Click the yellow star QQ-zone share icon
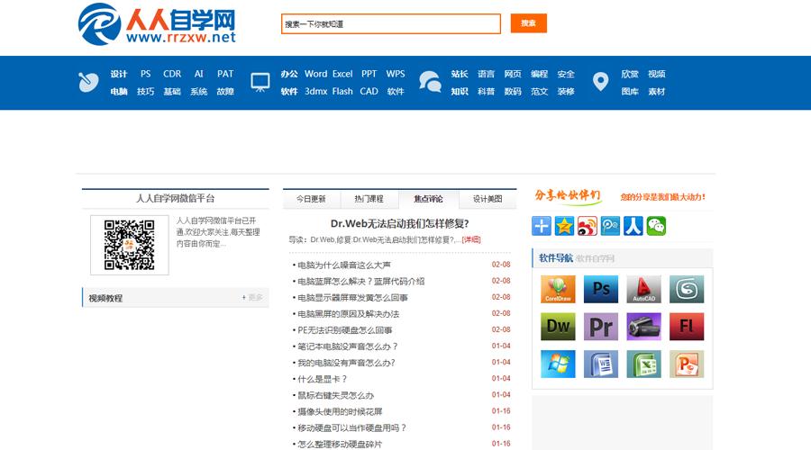This screenshot has width=811, height=450. coord(564,226)
